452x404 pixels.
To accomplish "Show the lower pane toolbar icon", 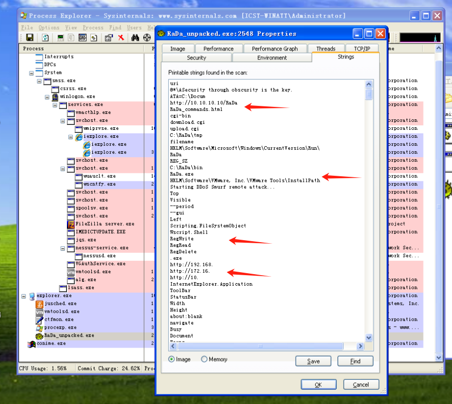I will coord(82,37).
